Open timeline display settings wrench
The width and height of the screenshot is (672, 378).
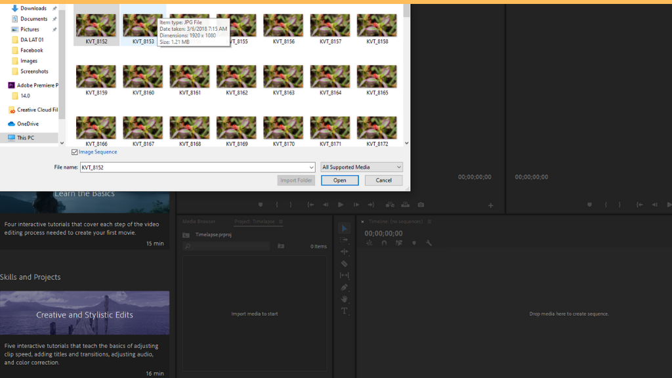click(x=429, y=243)
